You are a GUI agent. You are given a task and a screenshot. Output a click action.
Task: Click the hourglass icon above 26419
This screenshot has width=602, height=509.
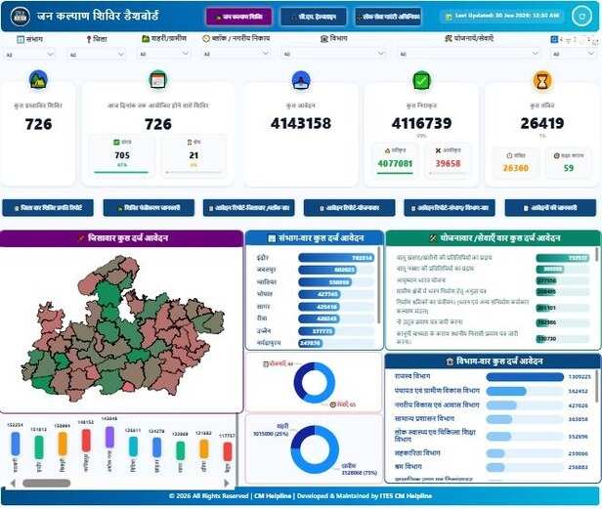542,80
